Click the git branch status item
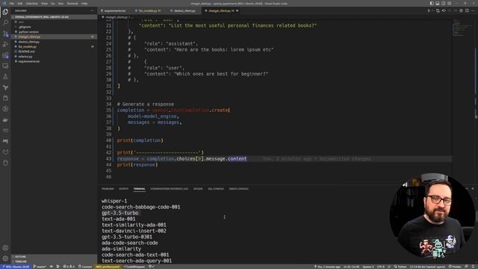This screenshot has width=478, height=269. click(40, 267)
